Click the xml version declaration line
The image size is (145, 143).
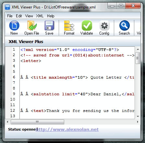click(x=70, y=50)
